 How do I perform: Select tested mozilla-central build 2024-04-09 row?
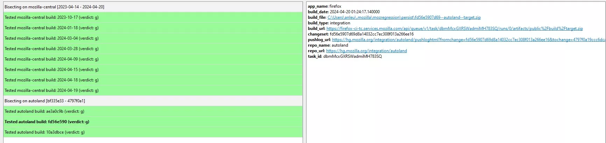(153, 59)
